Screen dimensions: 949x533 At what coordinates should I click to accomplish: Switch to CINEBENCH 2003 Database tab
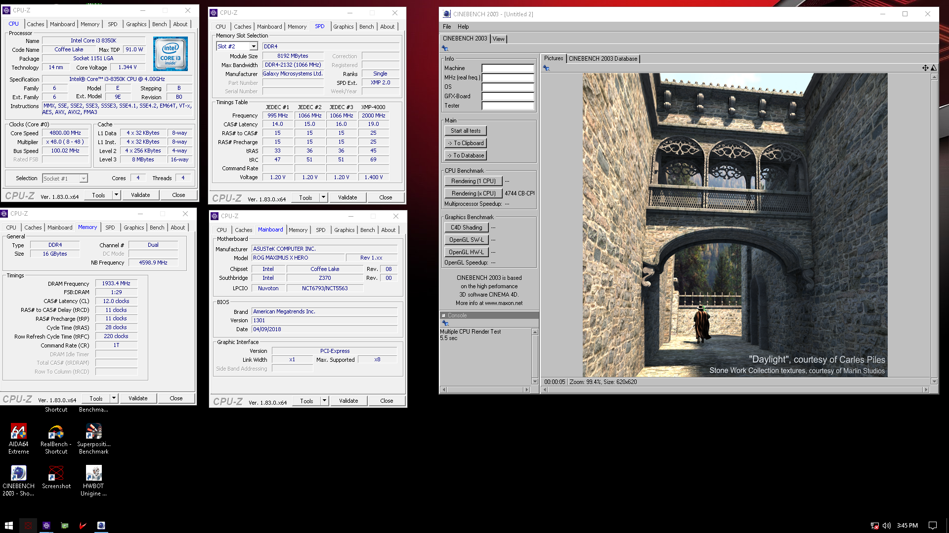pyautogui.click(x=603, y=59)
